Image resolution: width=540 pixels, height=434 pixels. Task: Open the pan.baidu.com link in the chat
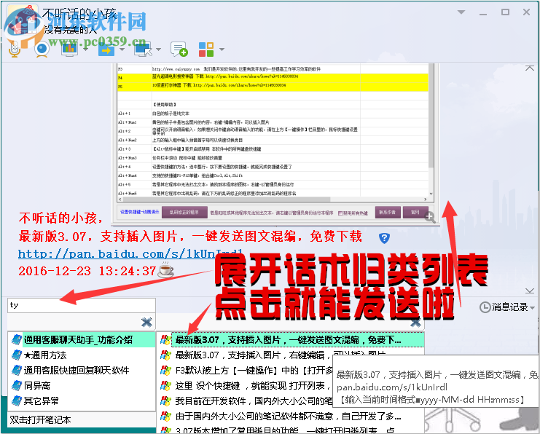130,253
